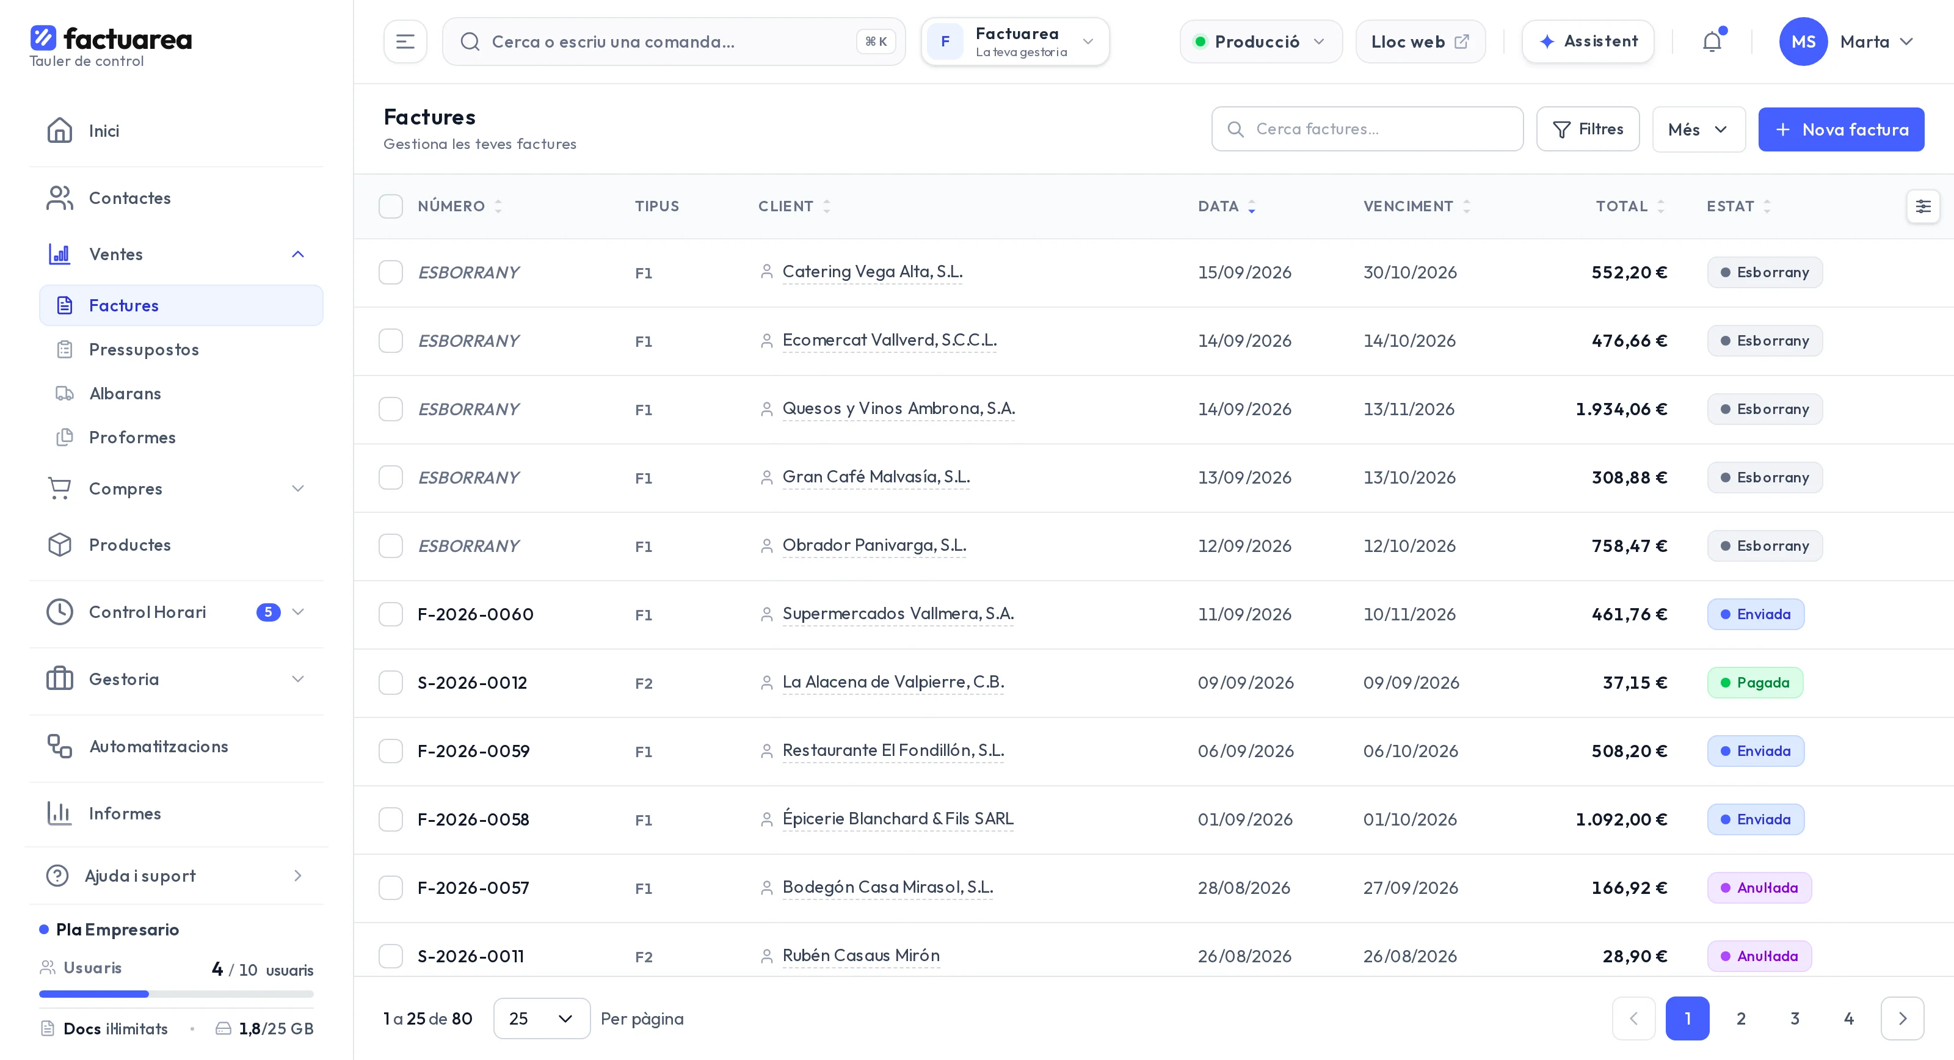
Task: Open the Producció environment dropdown
Action: coord(1261,42)
